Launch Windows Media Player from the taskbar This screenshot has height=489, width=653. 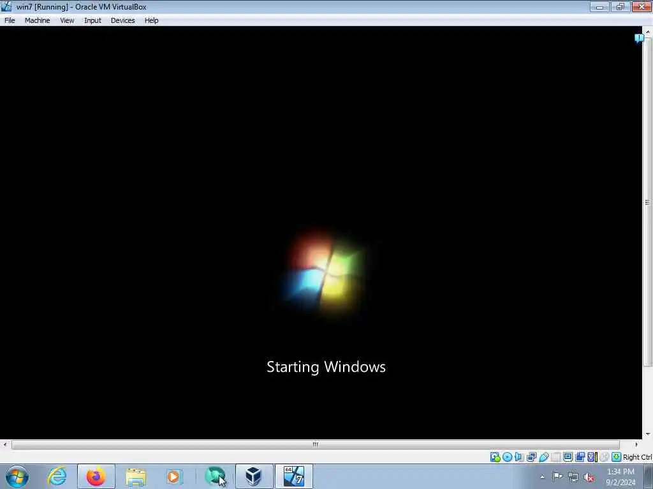click(x=174, y=476)
